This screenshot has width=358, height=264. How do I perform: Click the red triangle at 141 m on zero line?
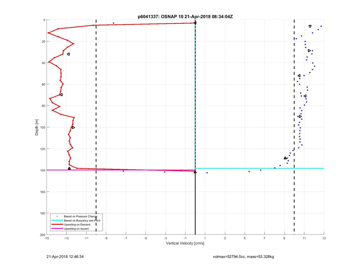[195, 172]
